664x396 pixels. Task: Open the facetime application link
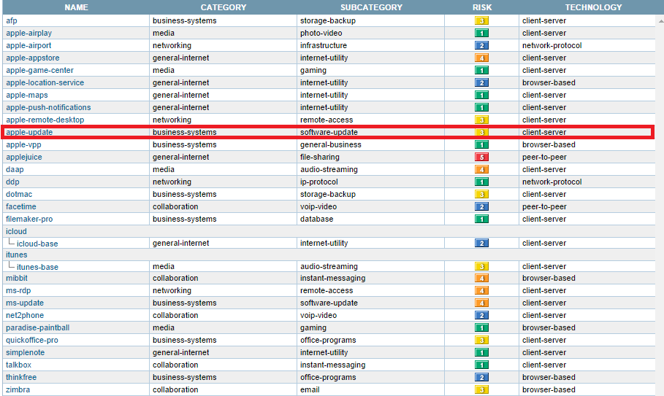point(21,206)
